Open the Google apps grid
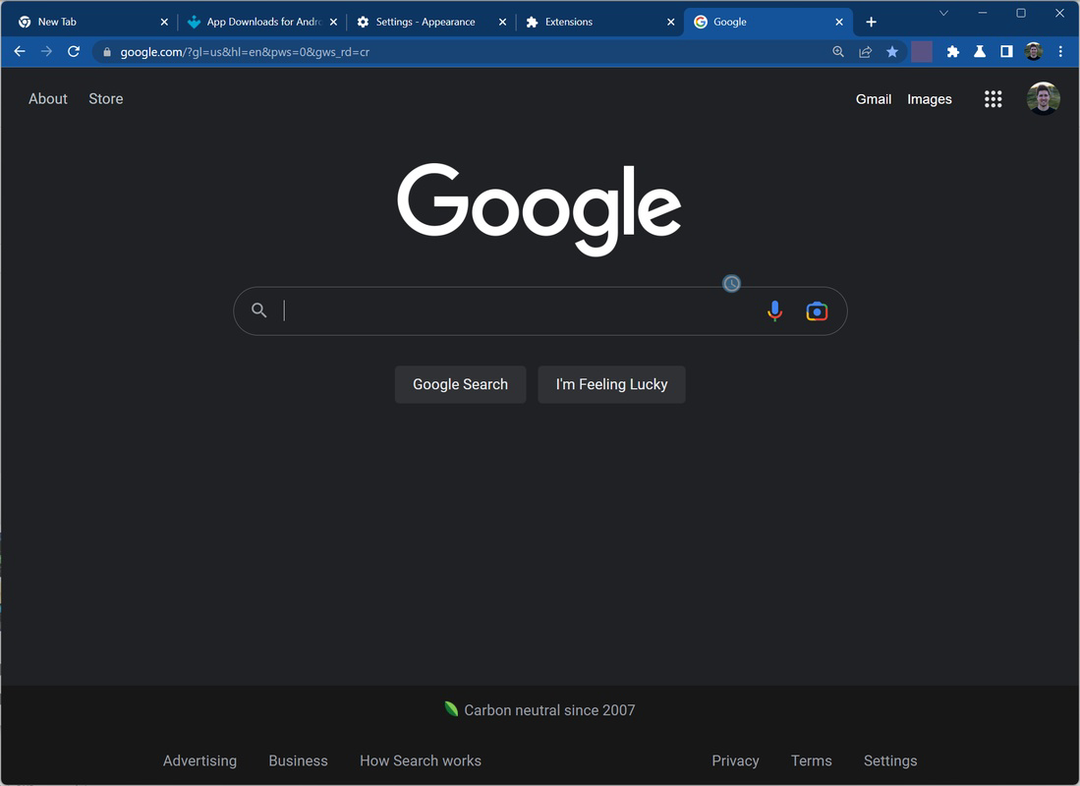The image size is (1080, 786). pyautogui.click(x=993, y=98)
